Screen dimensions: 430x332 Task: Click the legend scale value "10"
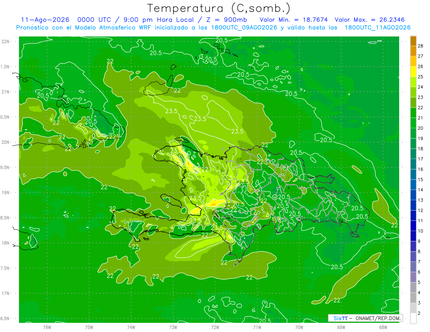421,231
